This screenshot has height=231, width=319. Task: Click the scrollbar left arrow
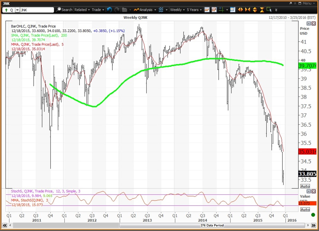pos(10,225)
